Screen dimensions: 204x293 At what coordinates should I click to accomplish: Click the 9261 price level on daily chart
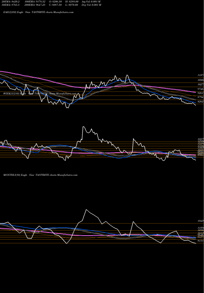pos(200,93)
